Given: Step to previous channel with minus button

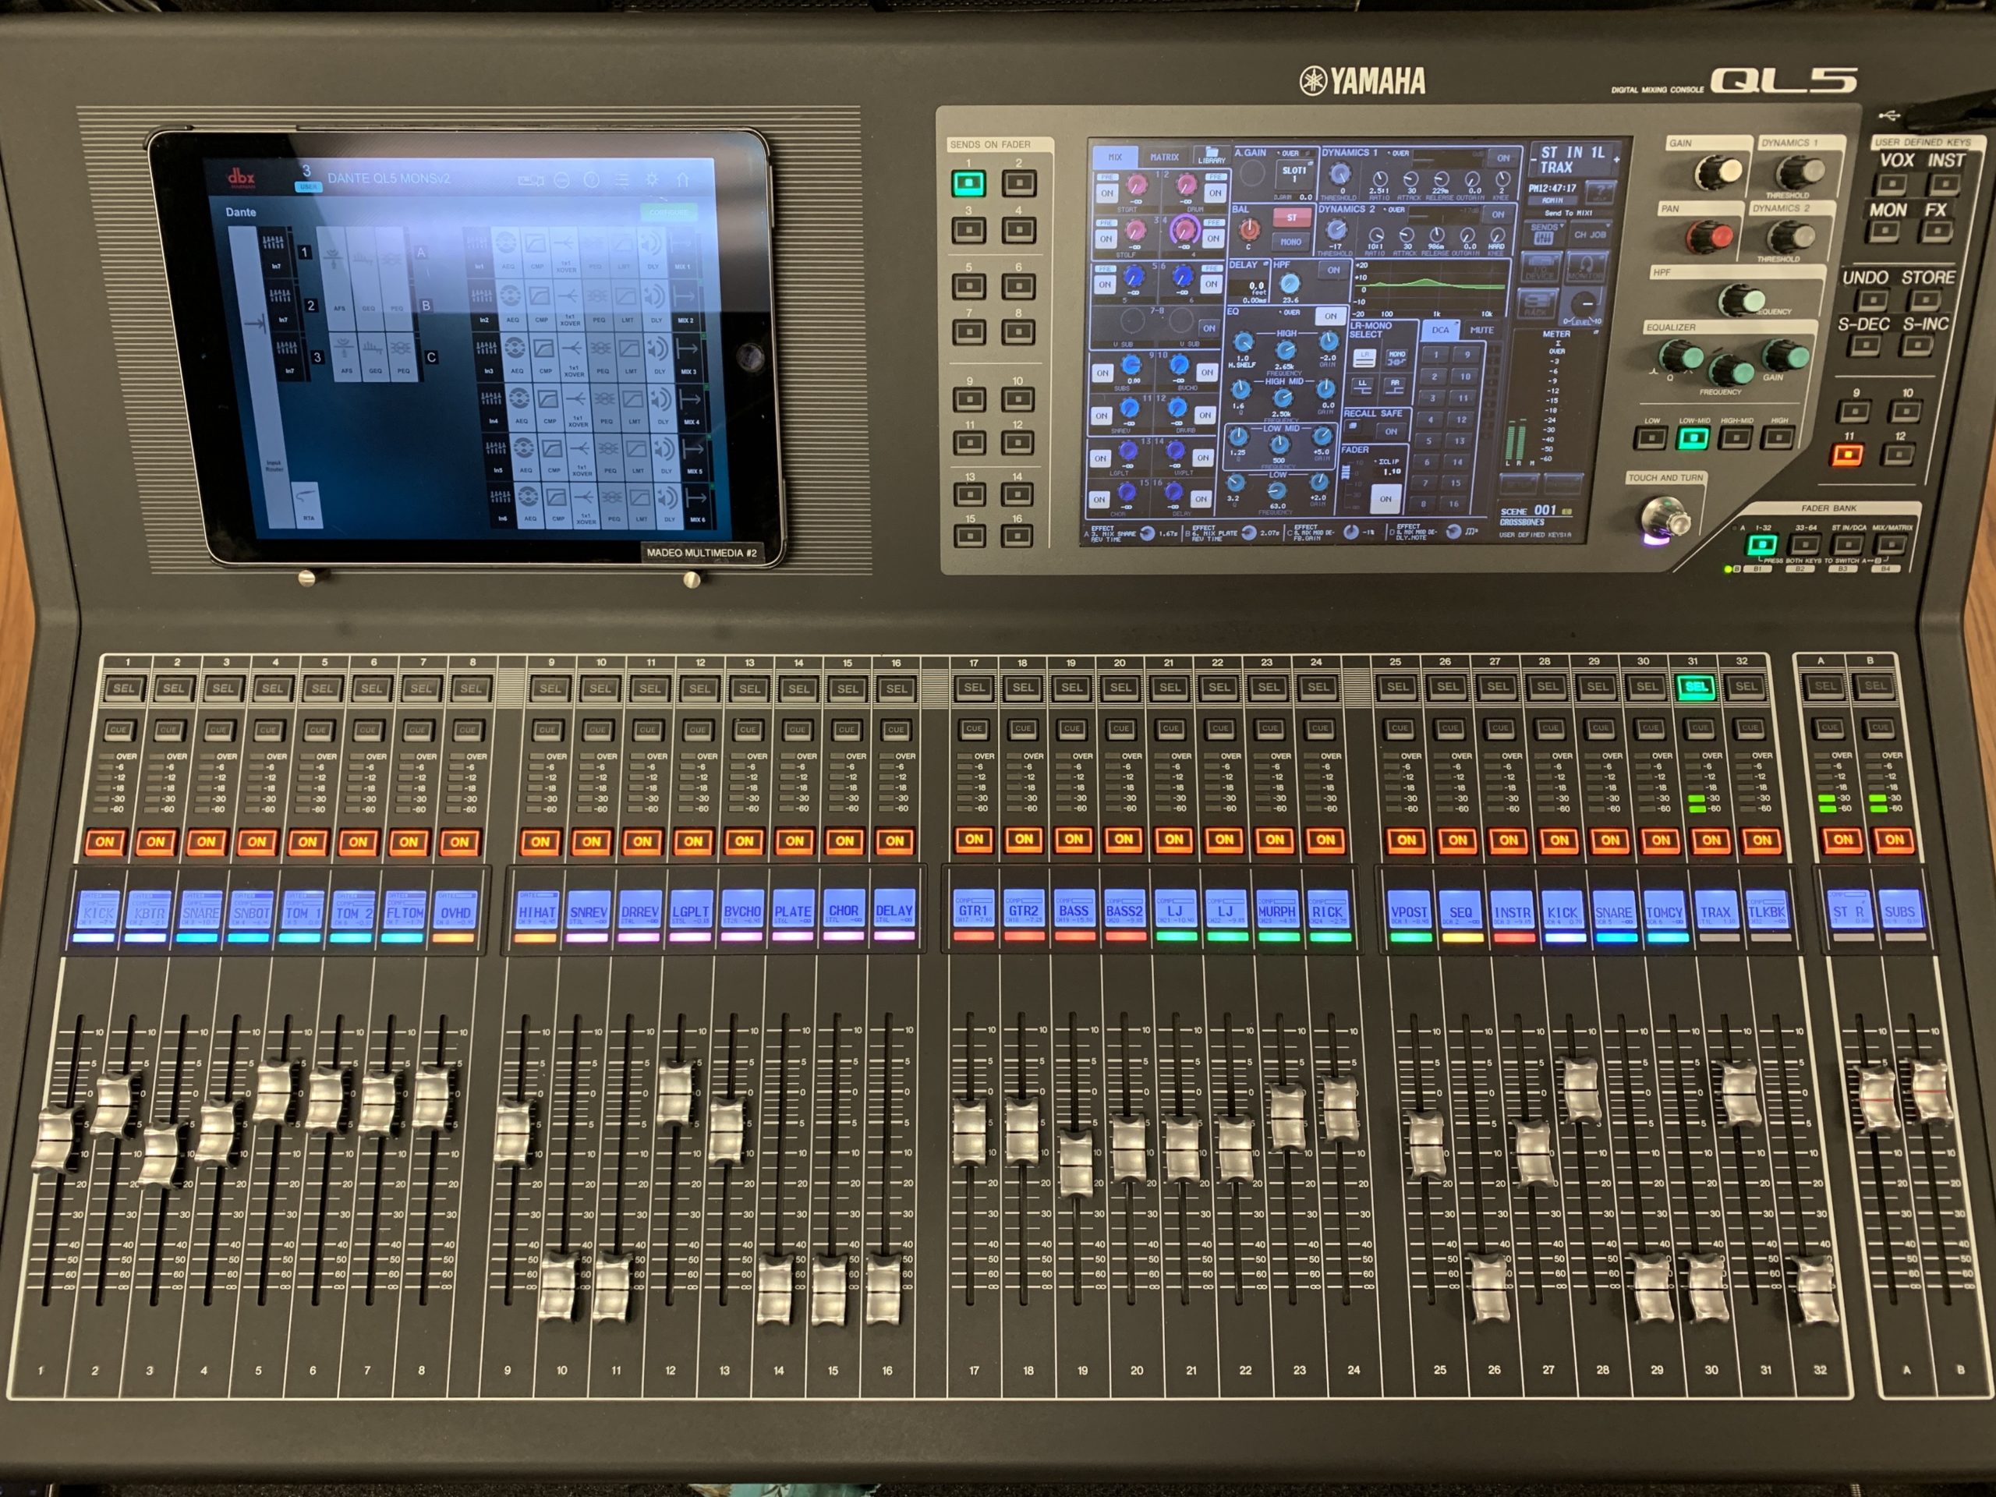Looking at the screenshot, I should (x=1534, y=160).
